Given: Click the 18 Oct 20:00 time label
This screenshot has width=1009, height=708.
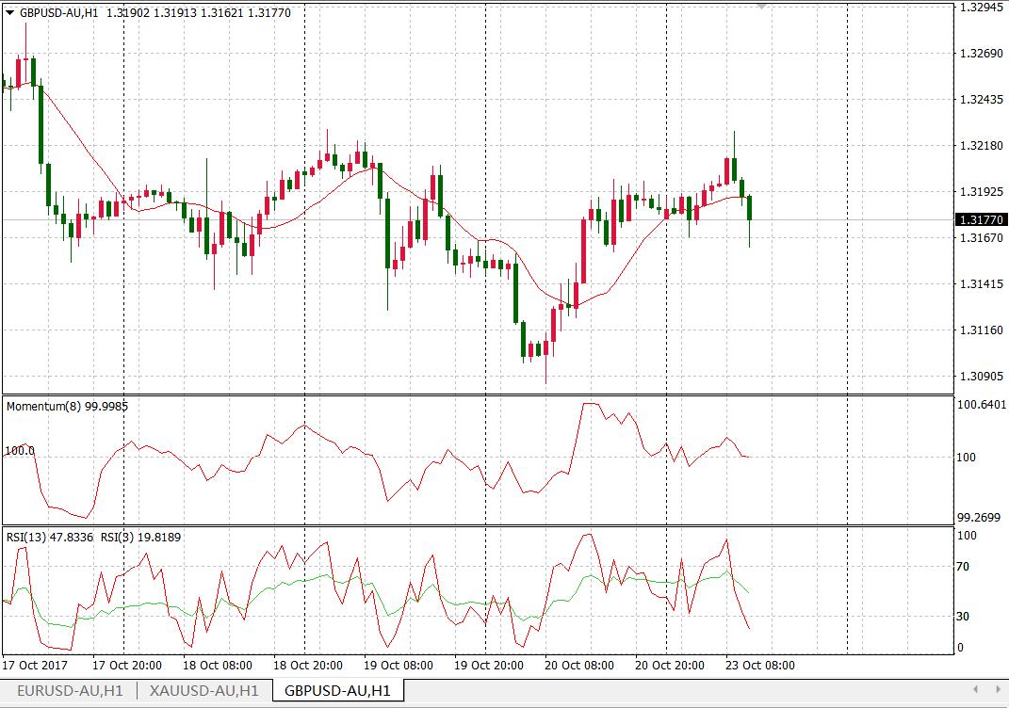Looking at the screenshot, I should [x=307, y=665].
